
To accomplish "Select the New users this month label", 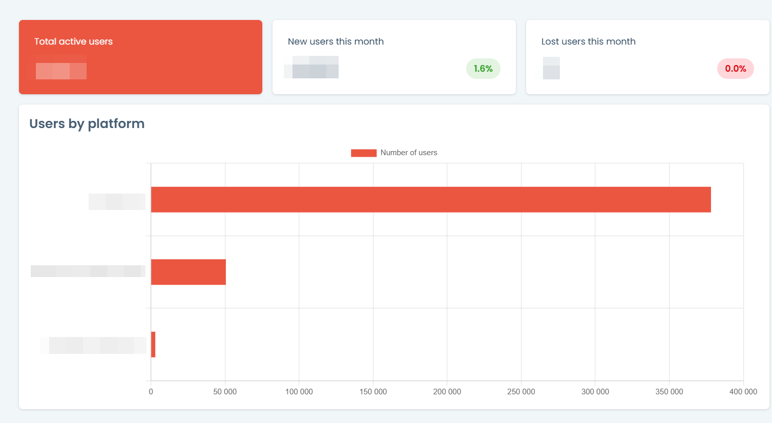I will click(x=336, y=41).
